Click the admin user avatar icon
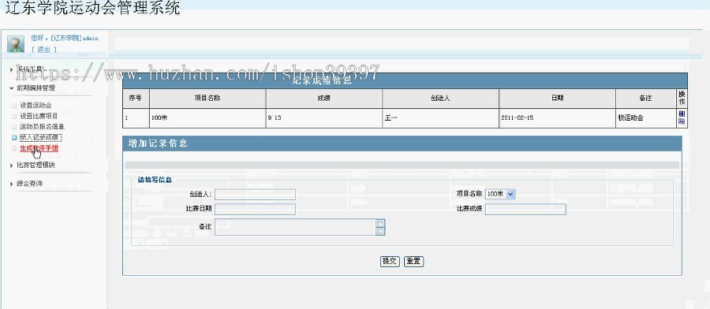Screen dimensions: 710x309 tap(16, 44)
